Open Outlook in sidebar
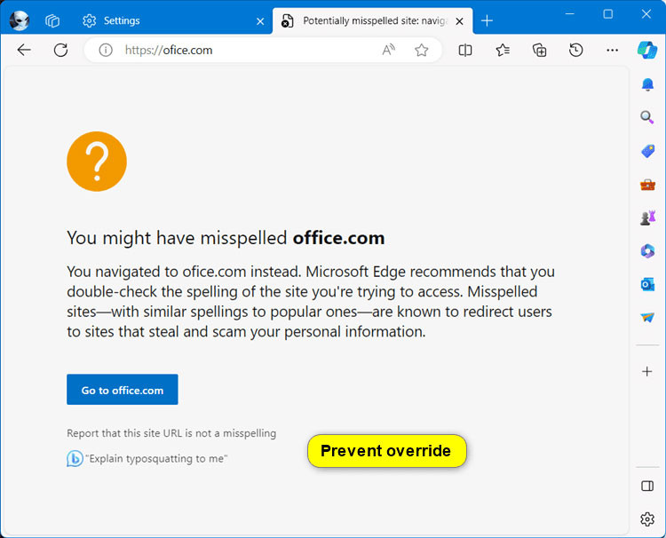The image size is (666, 538). pos(647,284)
